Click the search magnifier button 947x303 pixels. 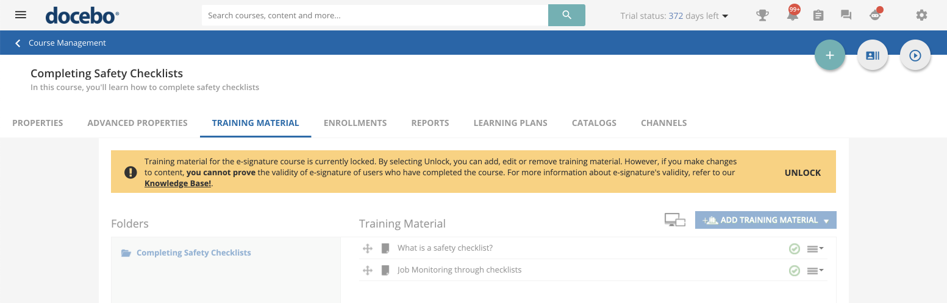click(x=566, y=15)
